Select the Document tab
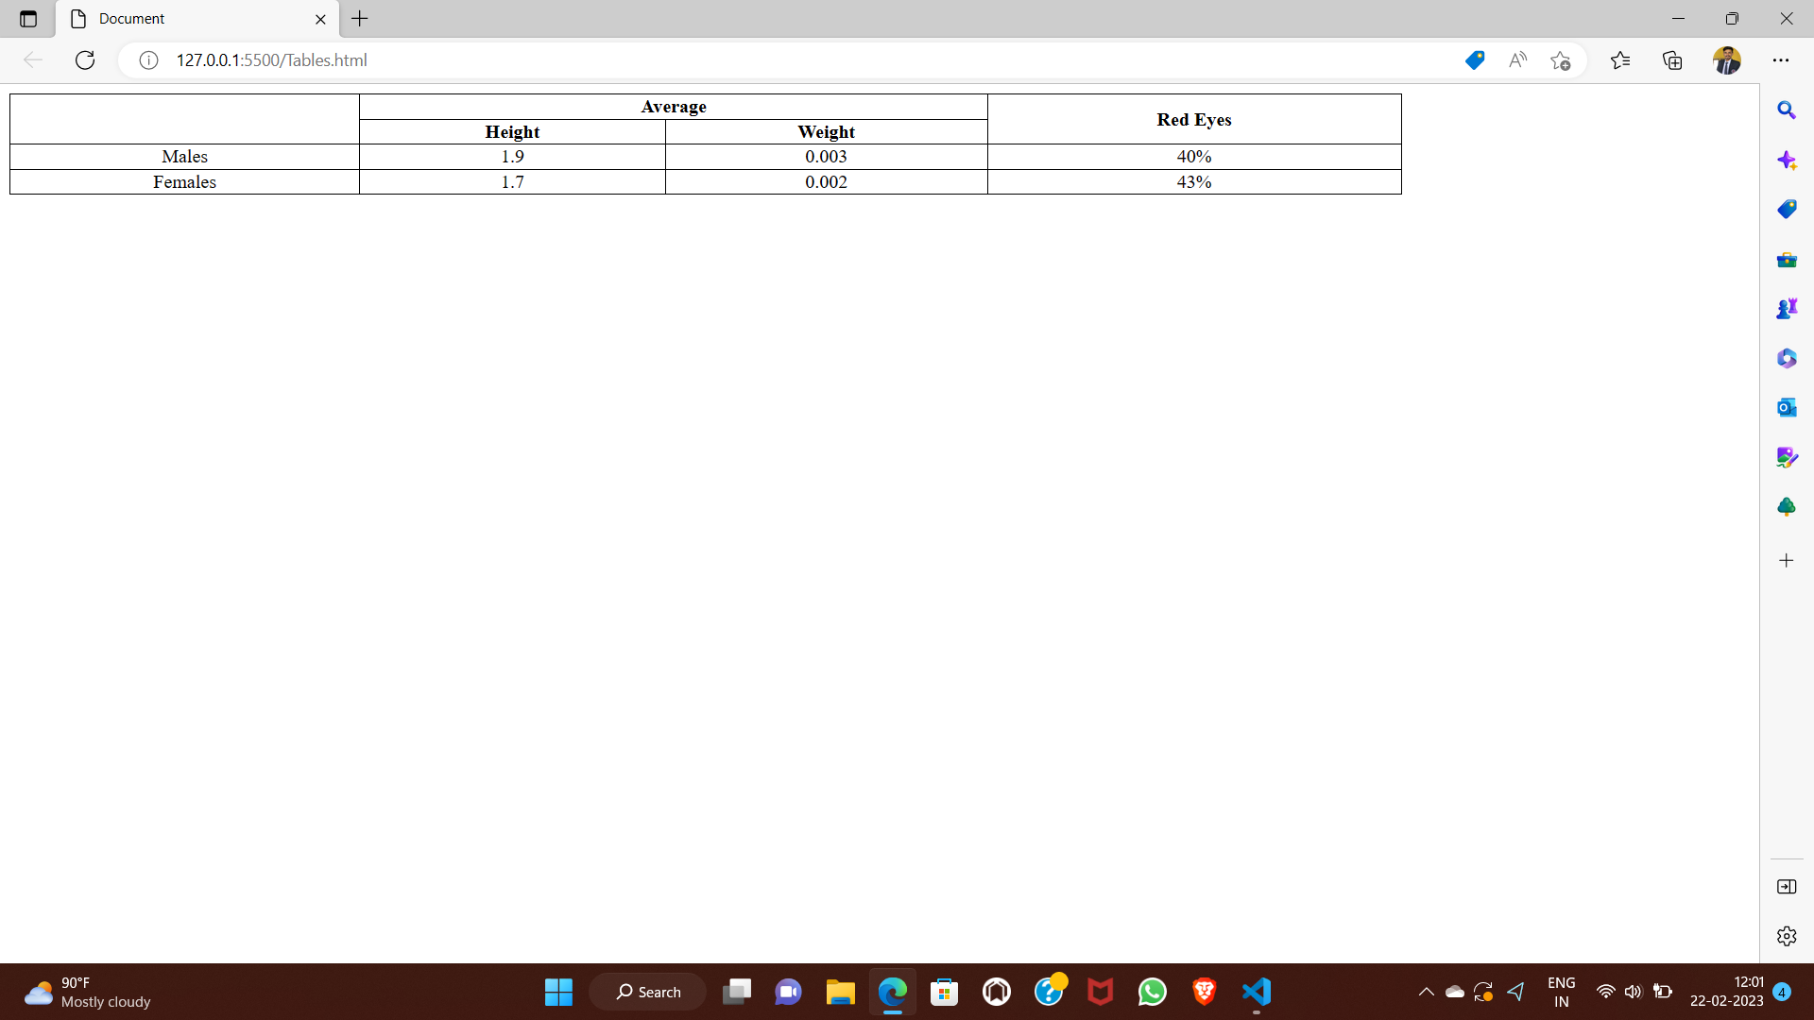 pos(197,19)
